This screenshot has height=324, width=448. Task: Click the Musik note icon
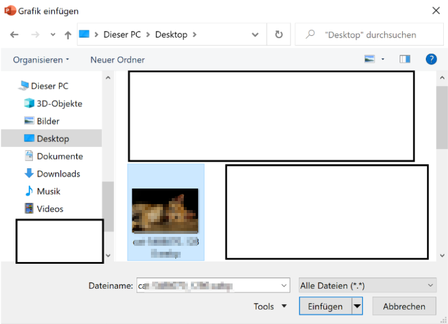[29, 191]
